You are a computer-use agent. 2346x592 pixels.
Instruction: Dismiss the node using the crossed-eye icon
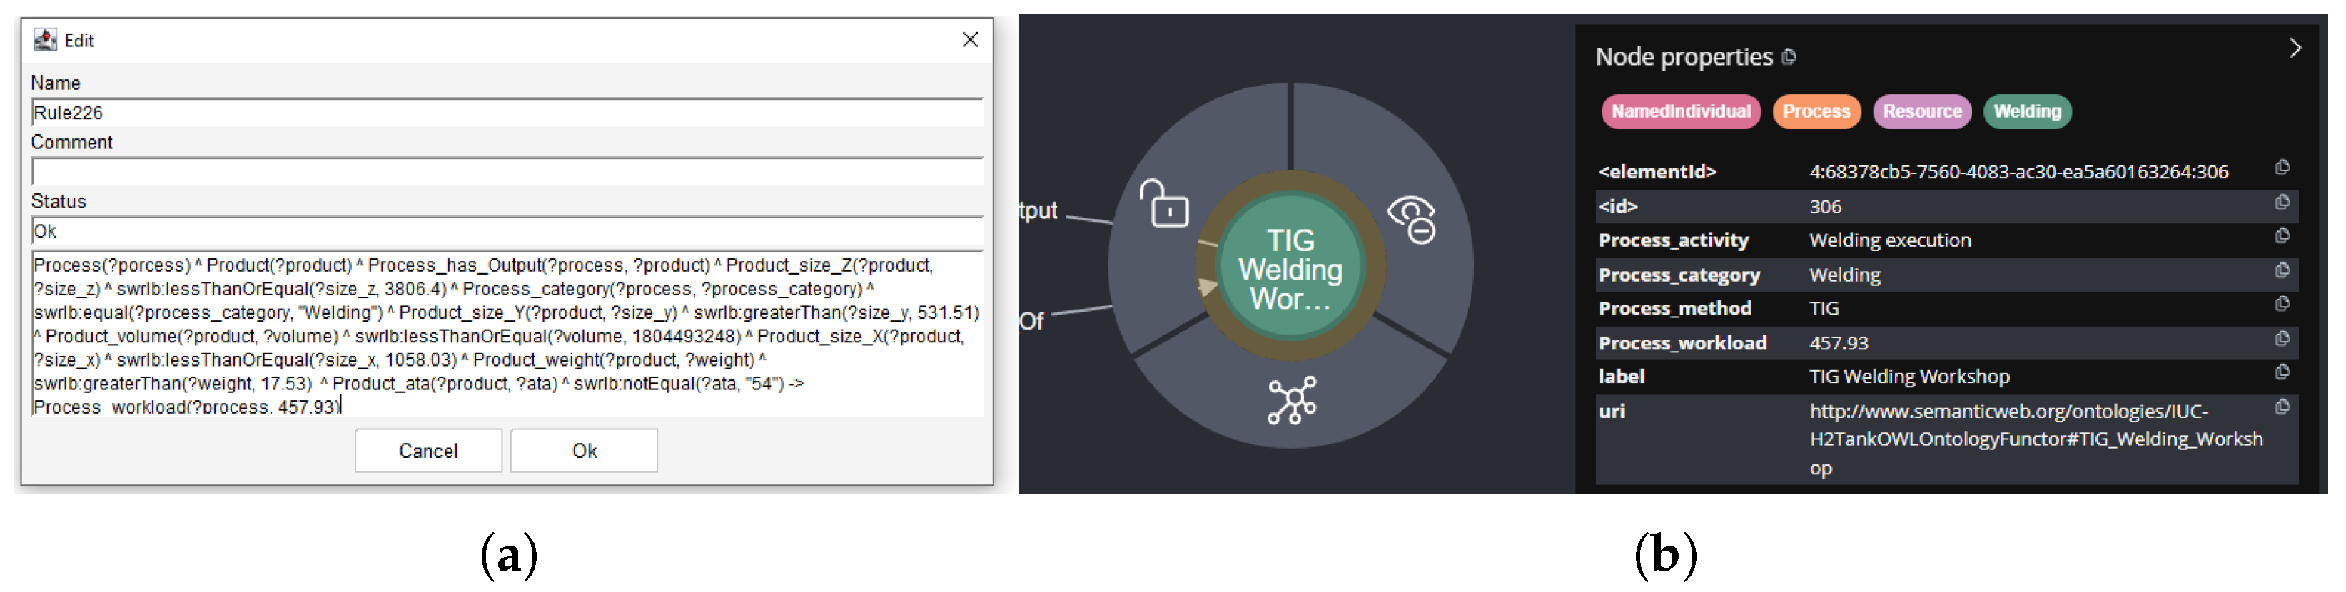(x=1412, y=220)
